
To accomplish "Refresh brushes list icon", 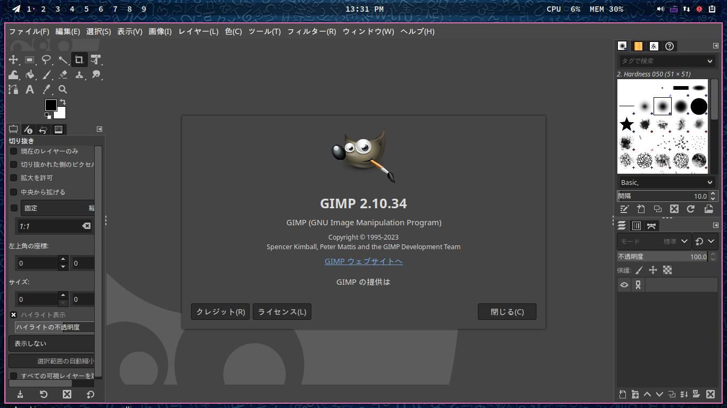I will (x=691, y=209).
